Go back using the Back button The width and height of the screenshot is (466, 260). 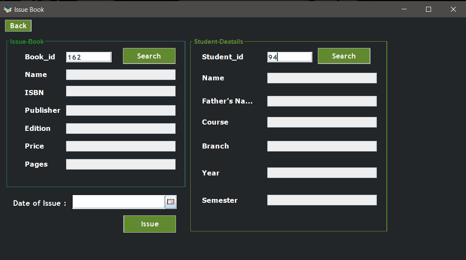[x=18, y=26]
